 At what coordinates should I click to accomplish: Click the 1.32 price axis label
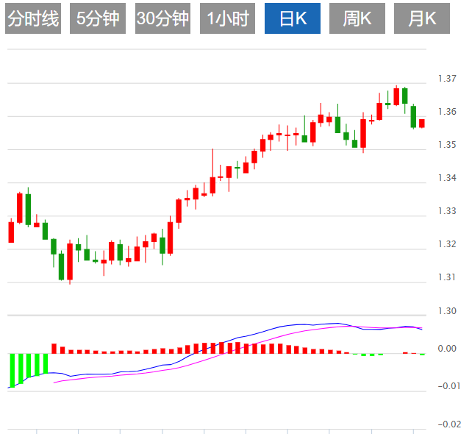point(447,244)
